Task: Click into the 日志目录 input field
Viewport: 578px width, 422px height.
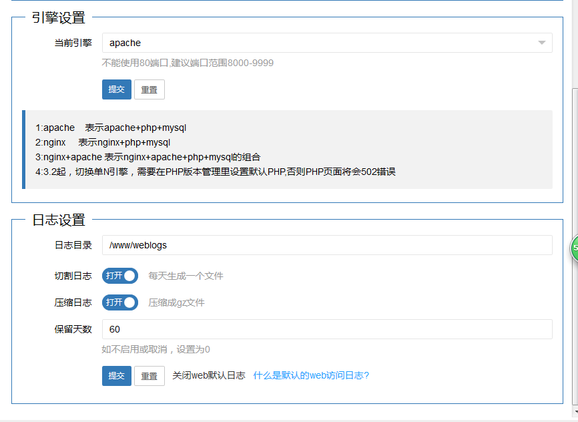Action: (327, 245)
